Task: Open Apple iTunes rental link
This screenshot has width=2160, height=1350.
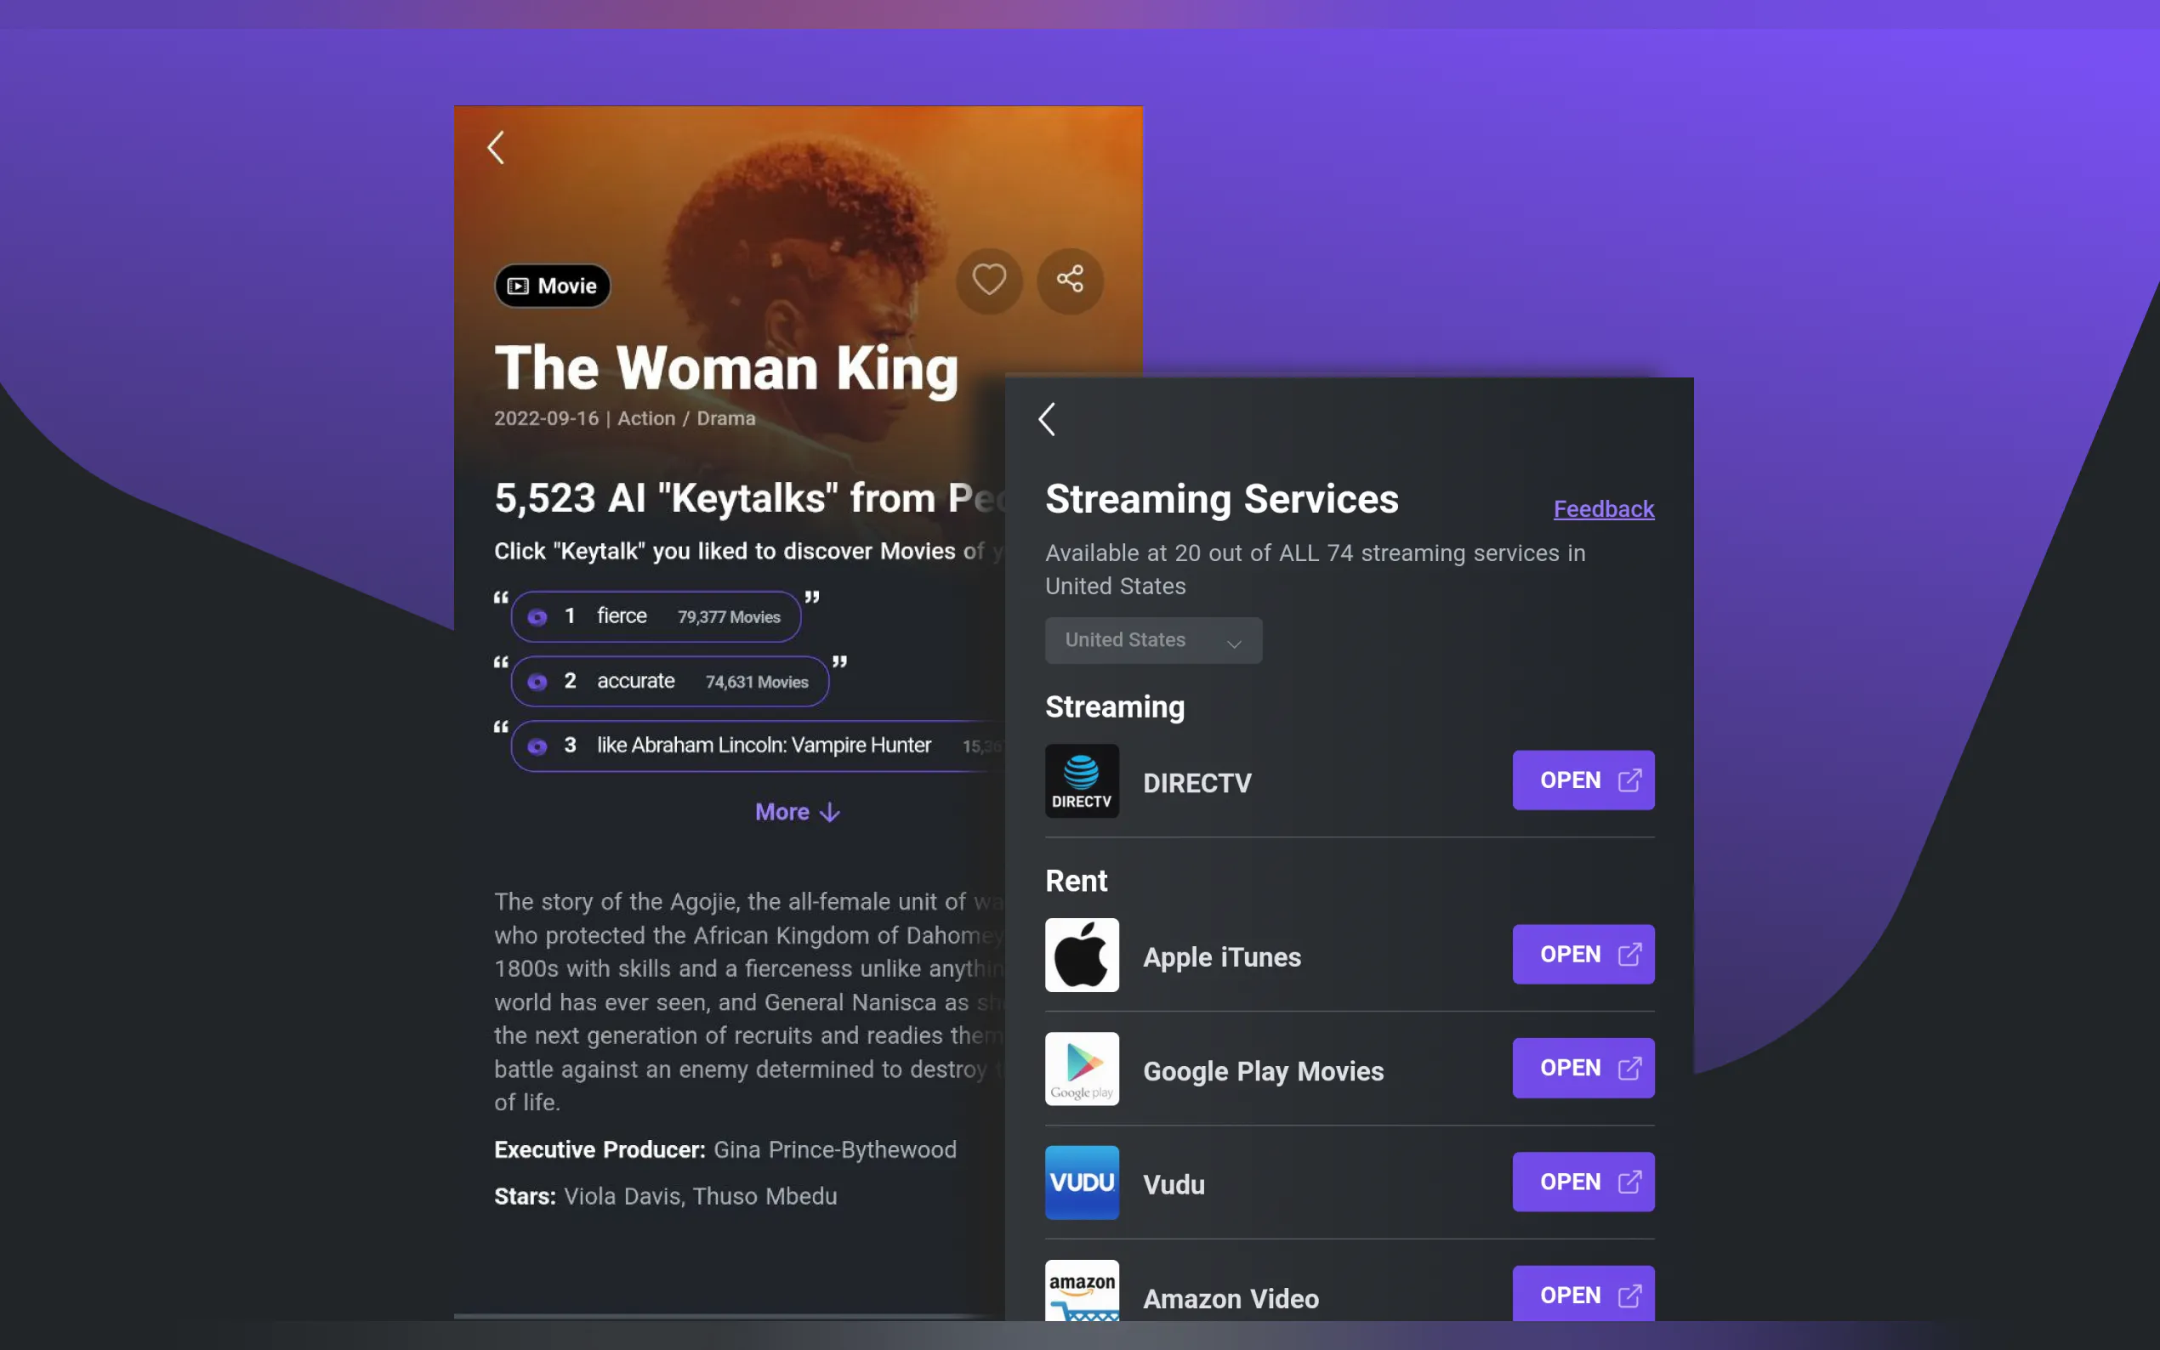Action: pos(1583,955)
